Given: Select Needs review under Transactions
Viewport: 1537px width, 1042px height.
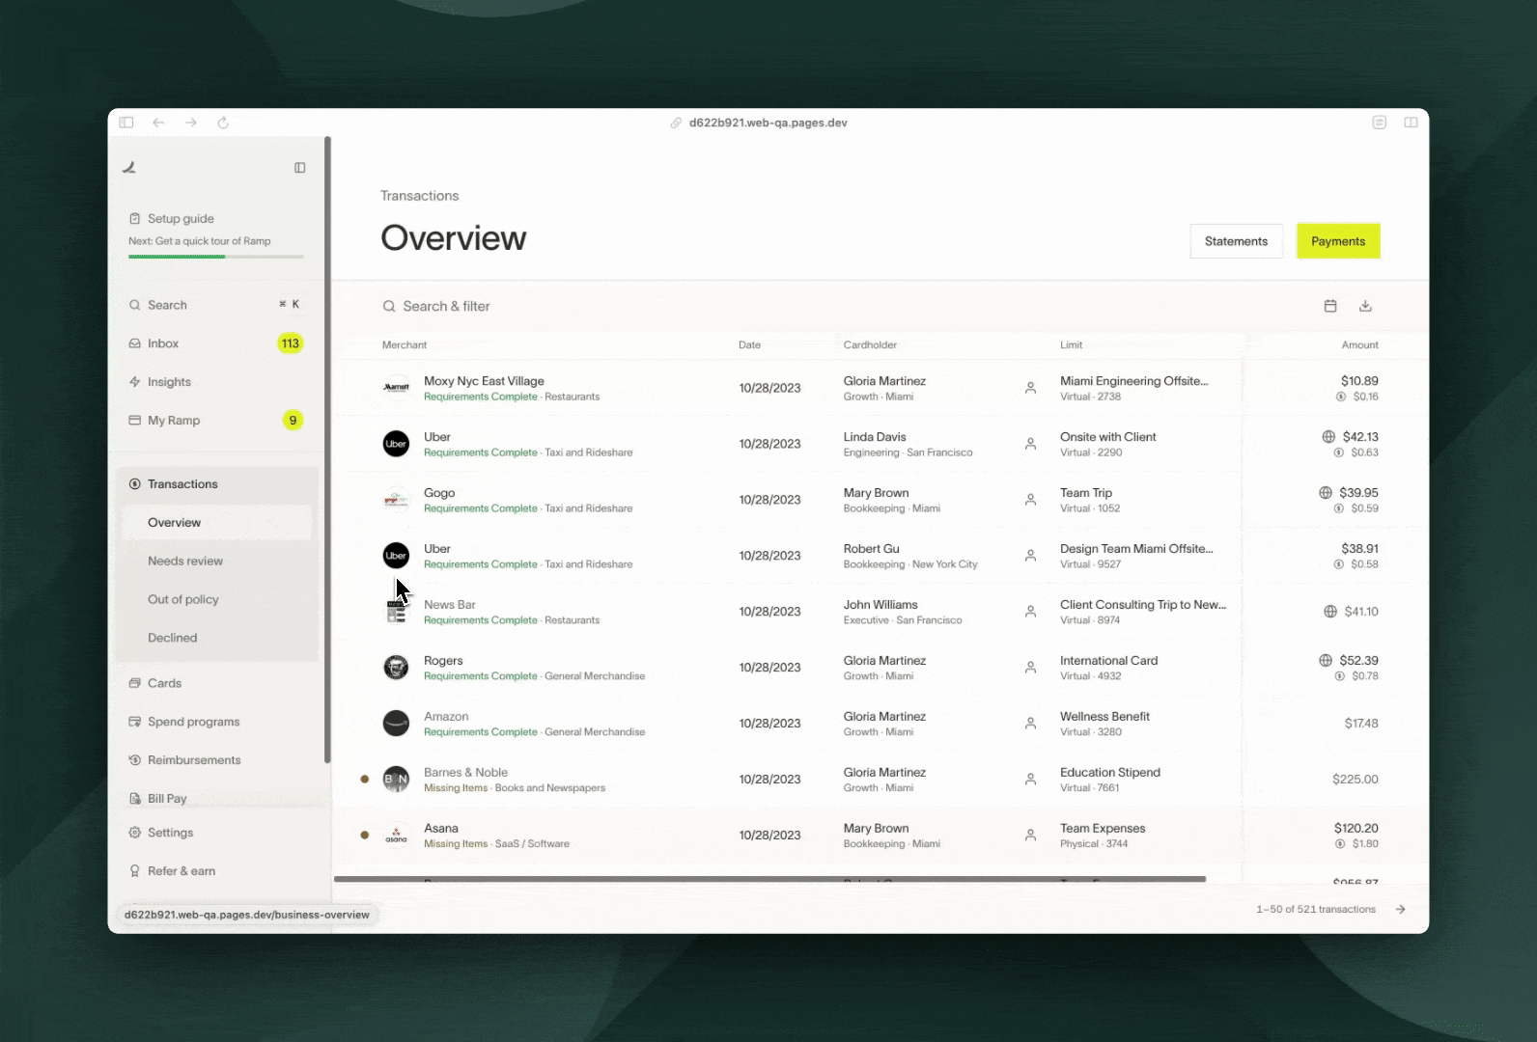Looking at the screenshot, I should [215, 562].
